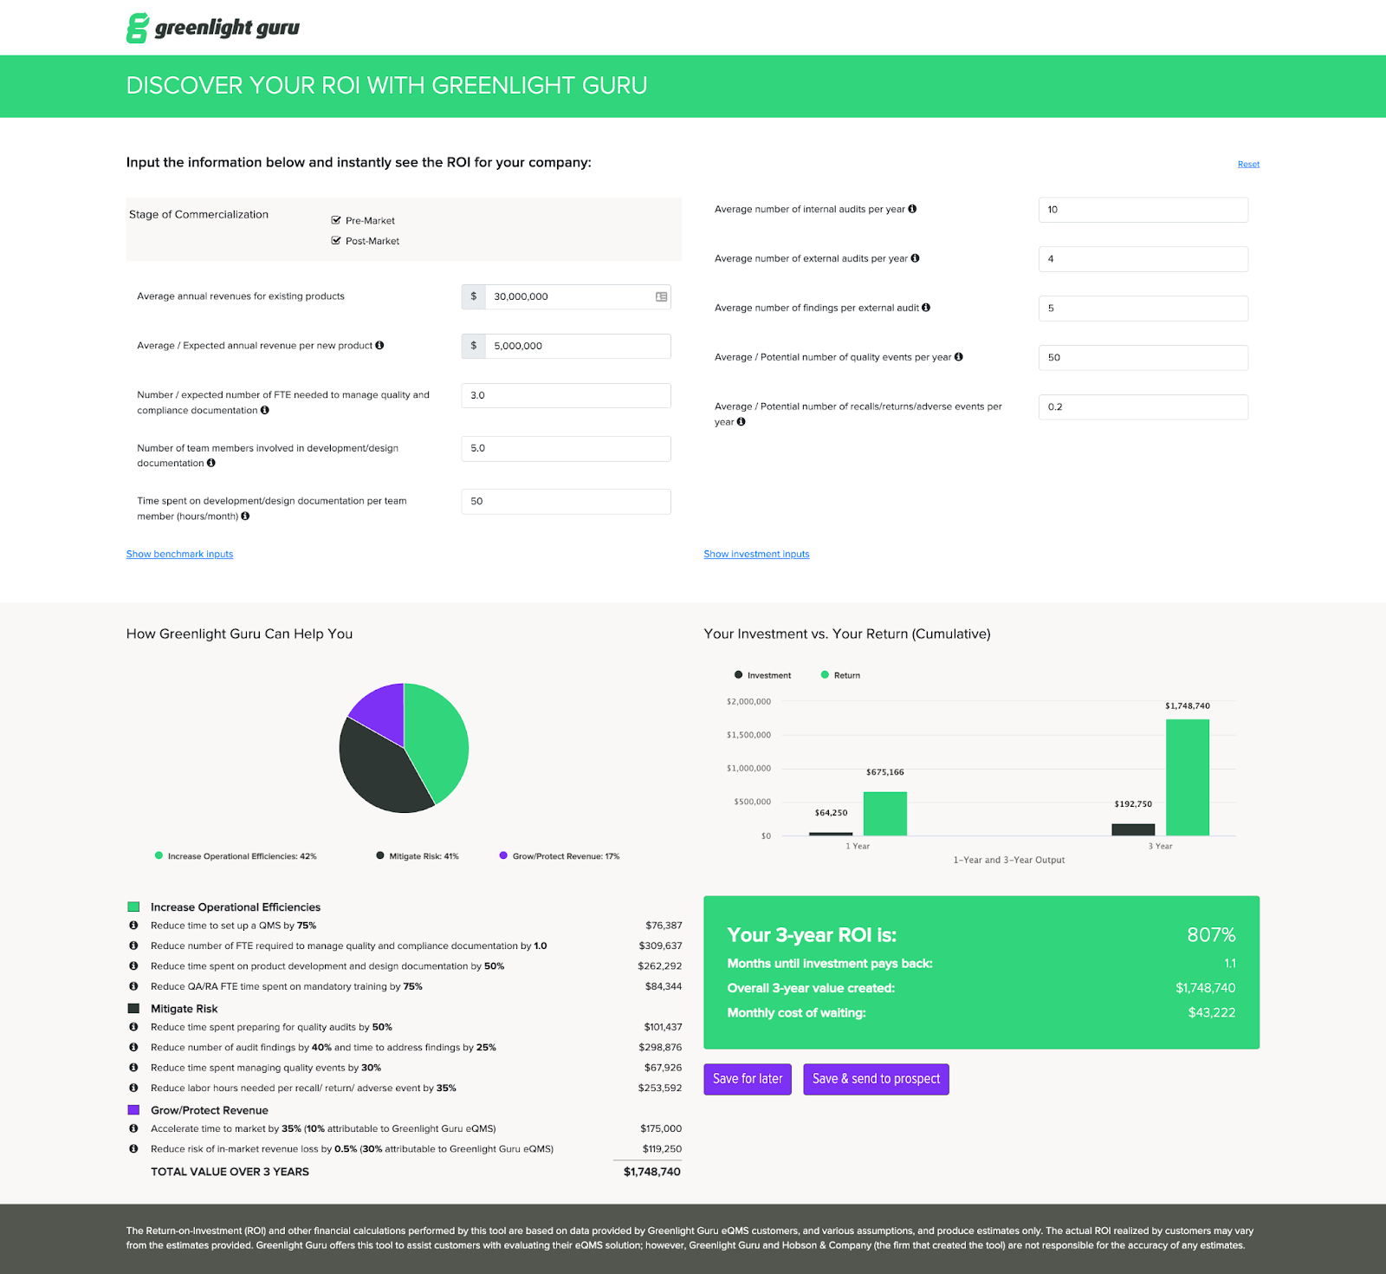Click the info icon beside quality events per year

[x=958, y=356]
